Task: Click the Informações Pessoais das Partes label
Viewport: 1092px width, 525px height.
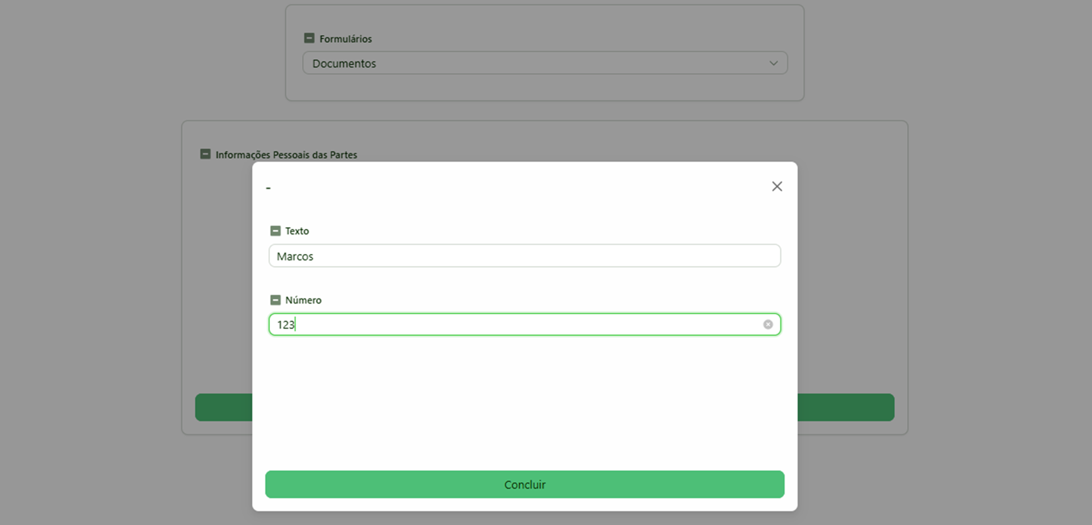Action: coord(286,155)
